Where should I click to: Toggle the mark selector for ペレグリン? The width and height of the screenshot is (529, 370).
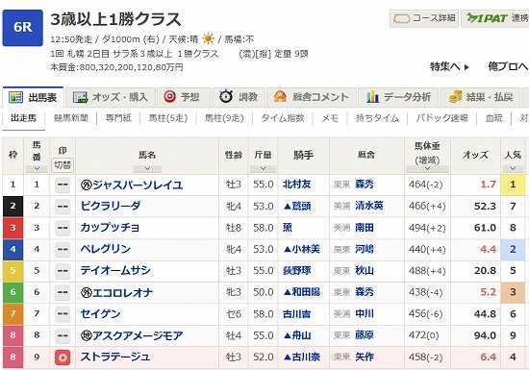coord(63,249)
